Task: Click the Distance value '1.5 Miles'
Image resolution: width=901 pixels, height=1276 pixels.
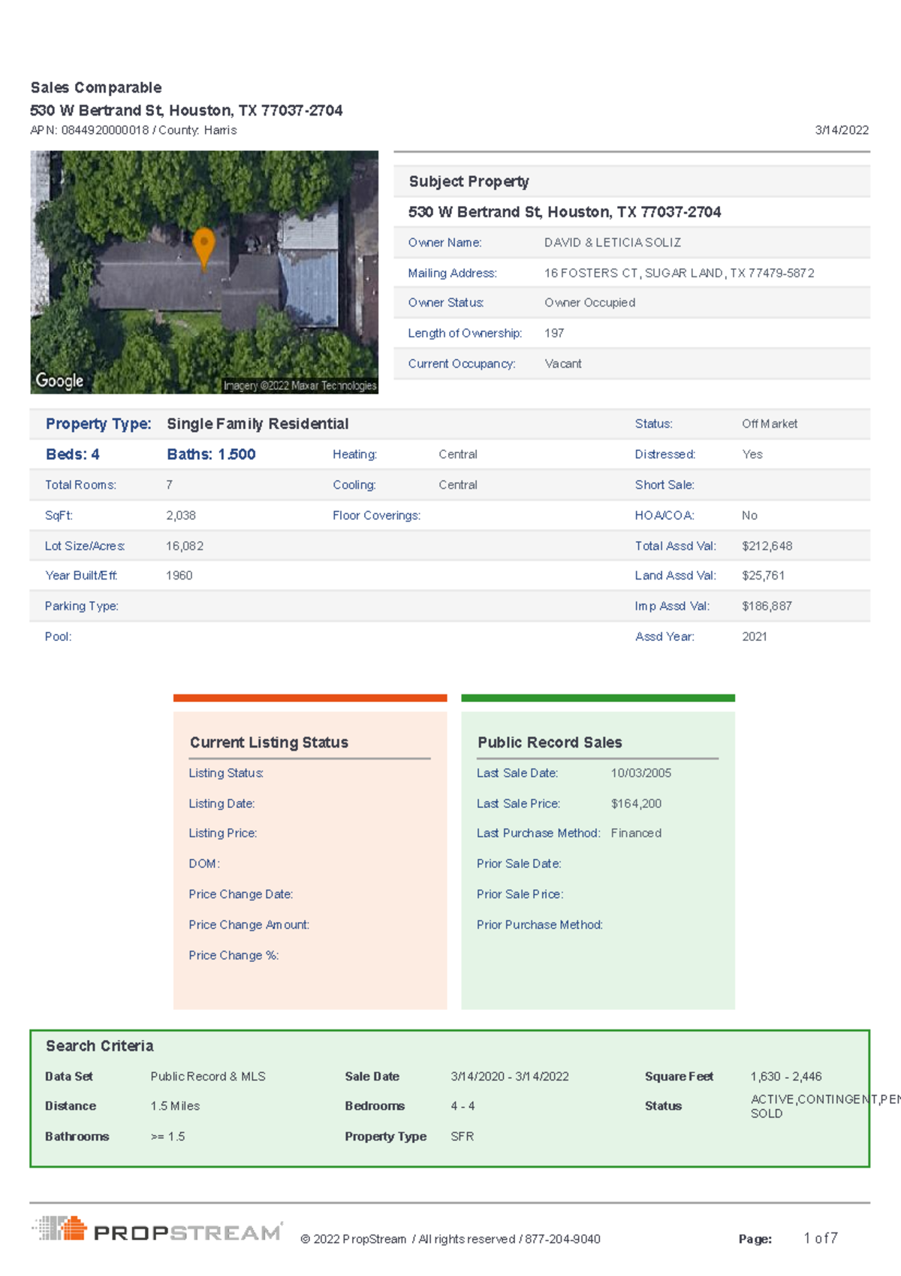Action: 175,1106
